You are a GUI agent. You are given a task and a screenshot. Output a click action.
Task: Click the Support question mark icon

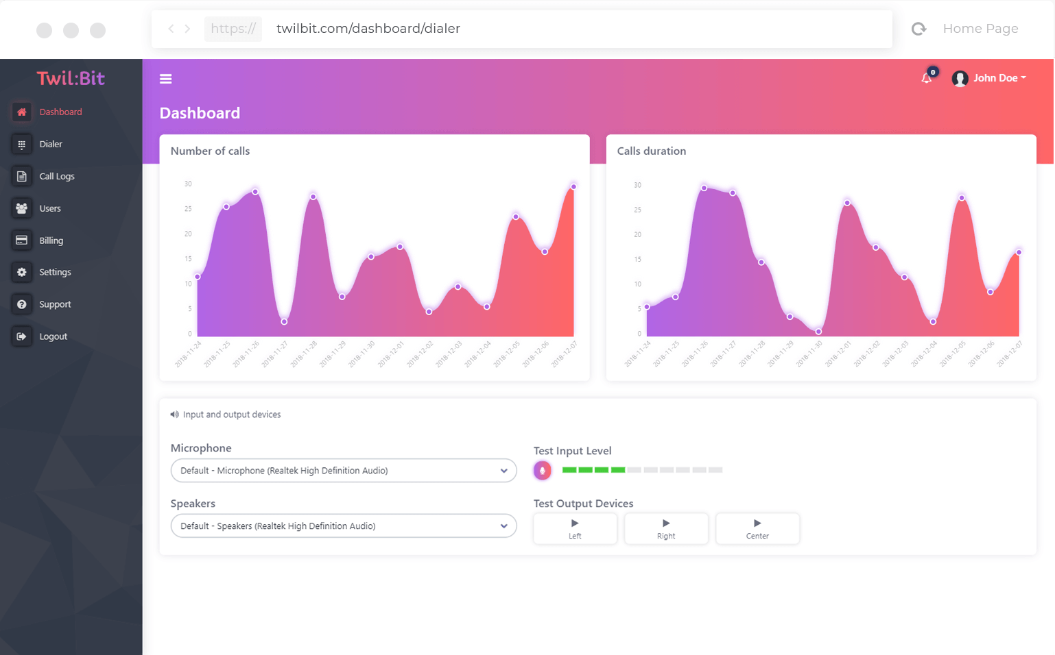(22, 304)
